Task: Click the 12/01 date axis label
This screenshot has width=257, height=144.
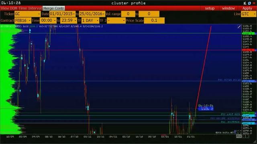Action: pos(178,136)
